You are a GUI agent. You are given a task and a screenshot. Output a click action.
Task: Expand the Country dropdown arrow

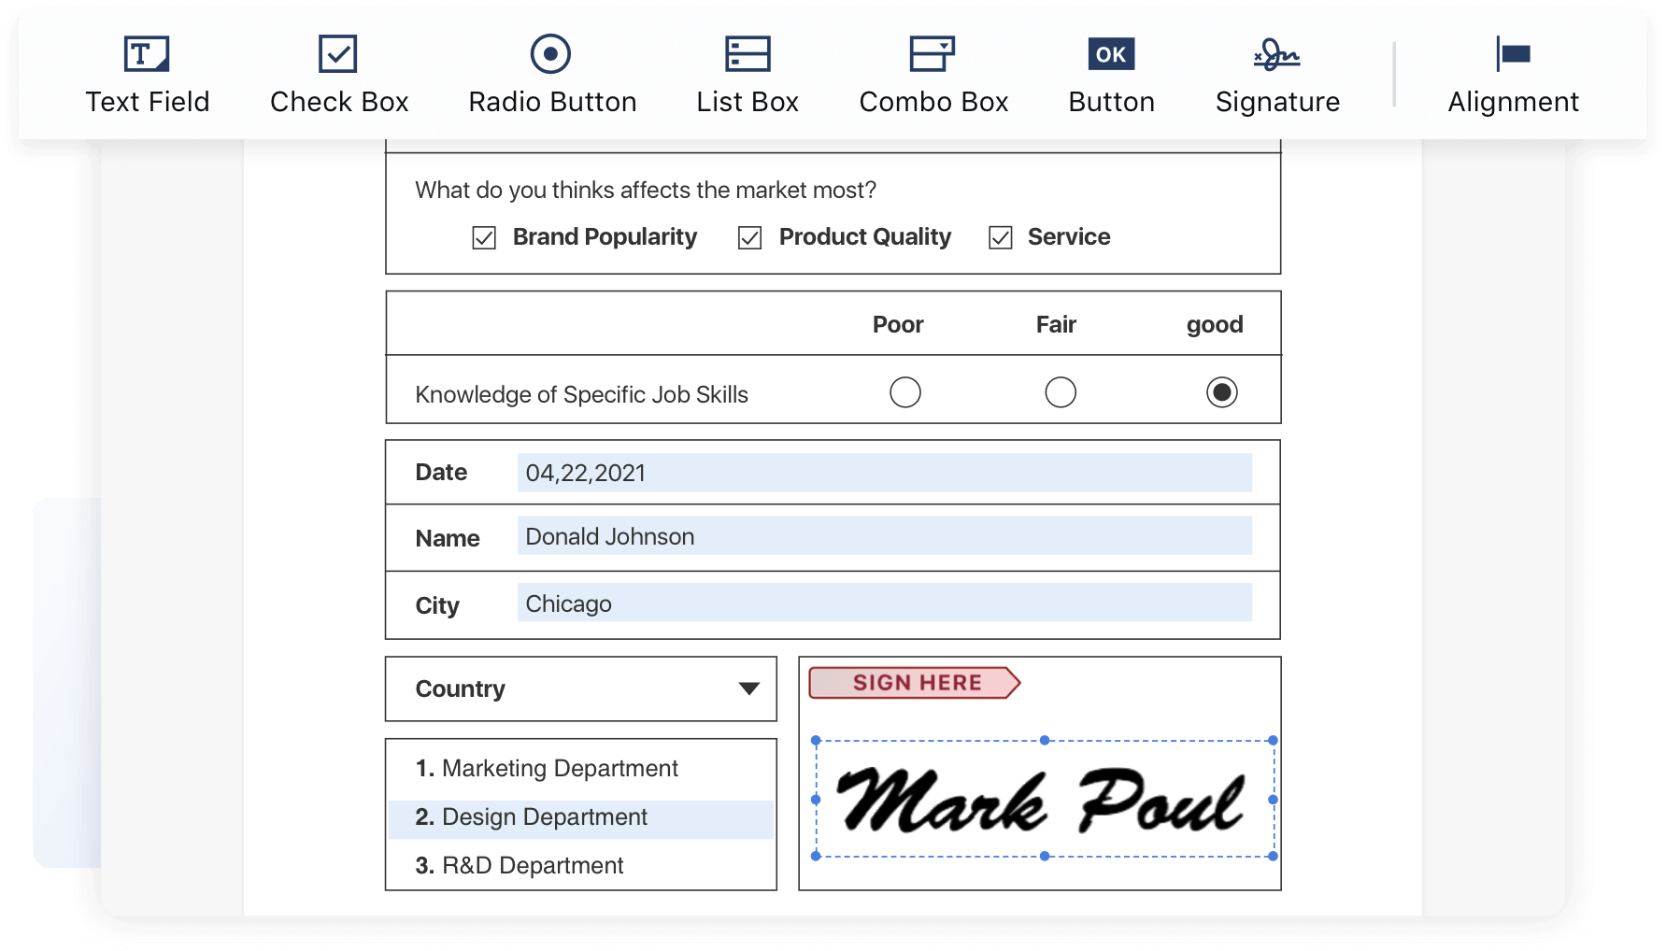tap(748, 689)
